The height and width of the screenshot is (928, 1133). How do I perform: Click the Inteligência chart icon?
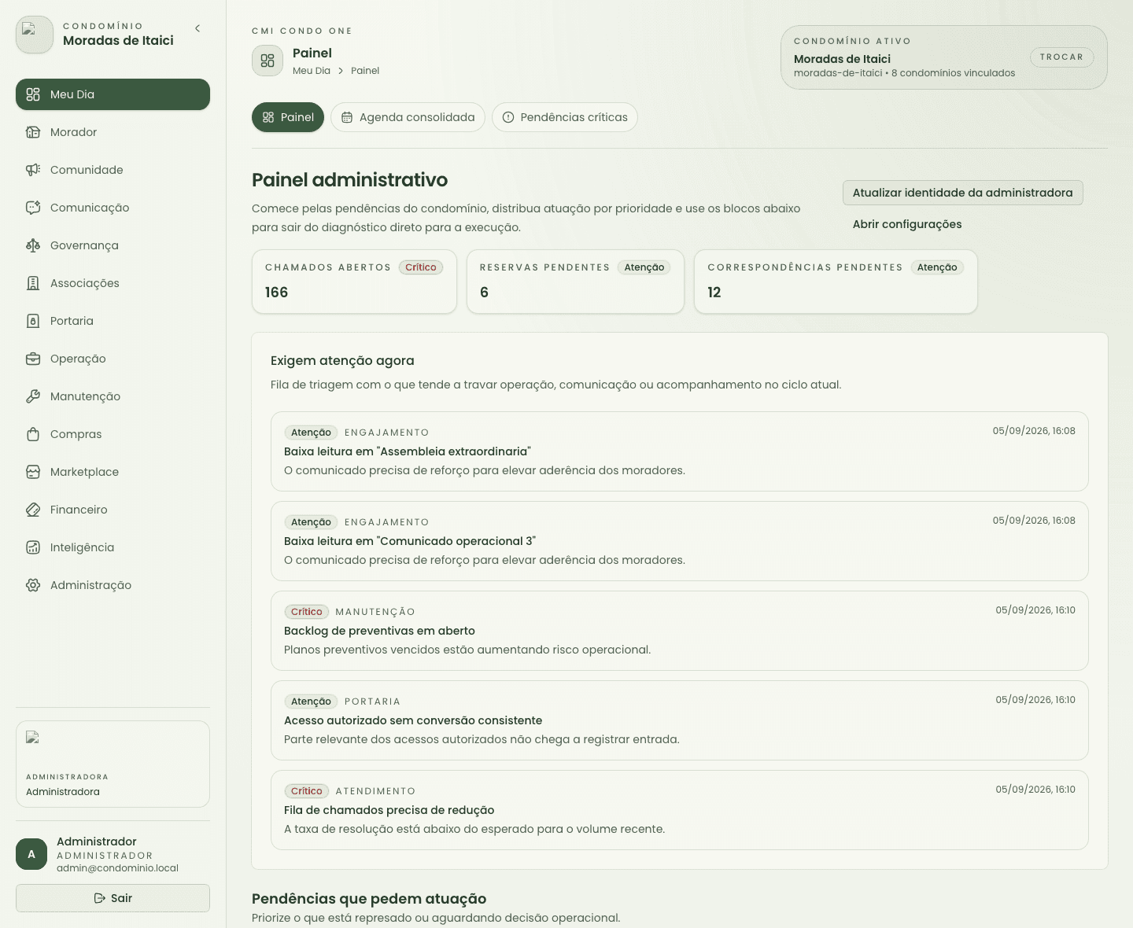33,547
